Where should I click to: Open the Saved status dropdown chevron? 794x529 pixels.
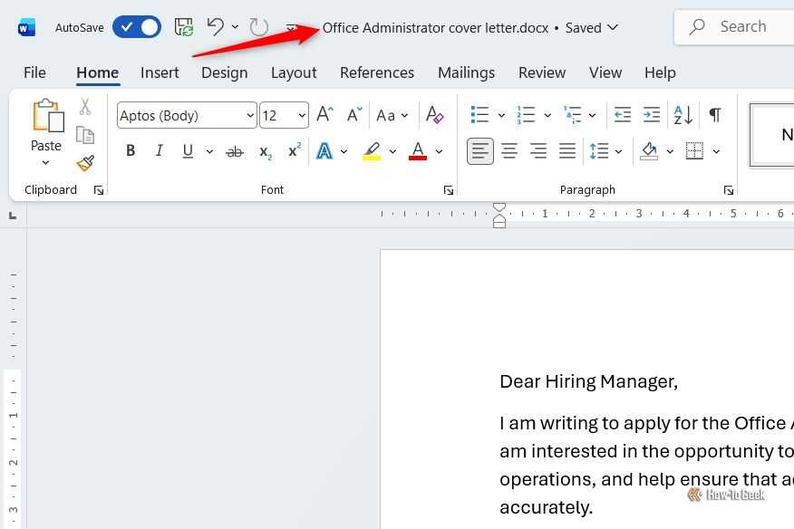click(x=612, y=27)
